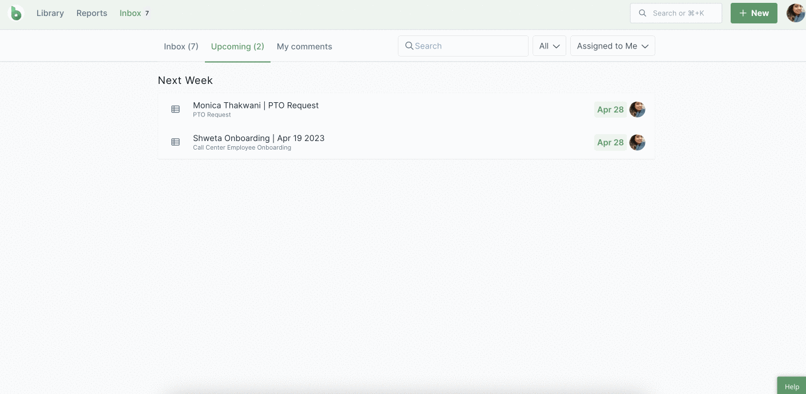Image resolution: width=806 pixels, height=394 pixels.
Task: Open the user profile avatar in the top-right corner
Action: point(795,13)
